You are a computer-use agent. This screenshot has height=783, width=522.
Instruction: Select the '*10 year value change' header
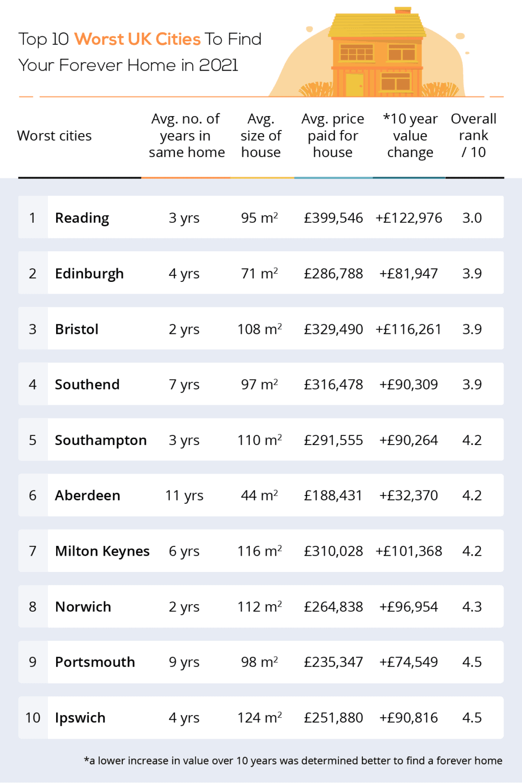(410, 136)
